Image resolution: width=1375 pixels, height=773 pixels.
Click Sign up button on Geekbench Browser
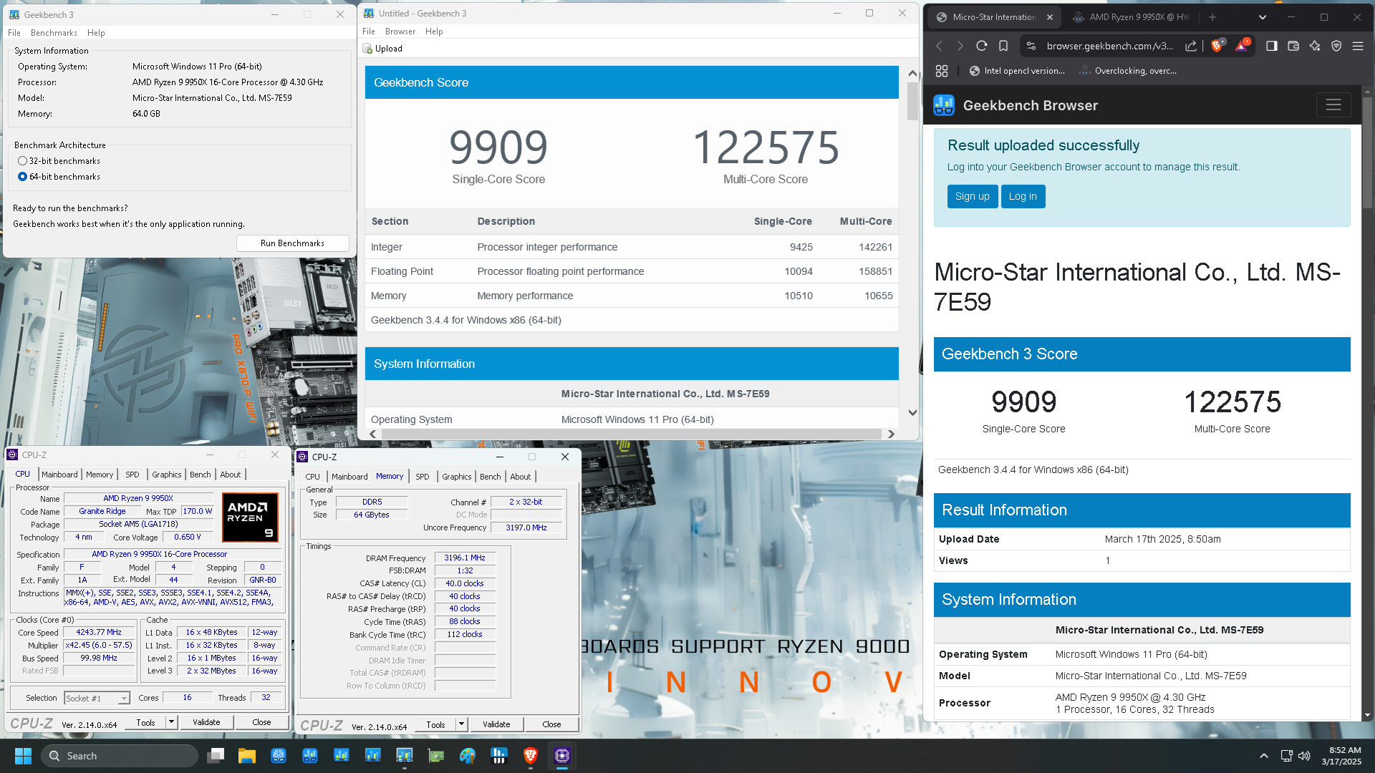pos(972,196)
